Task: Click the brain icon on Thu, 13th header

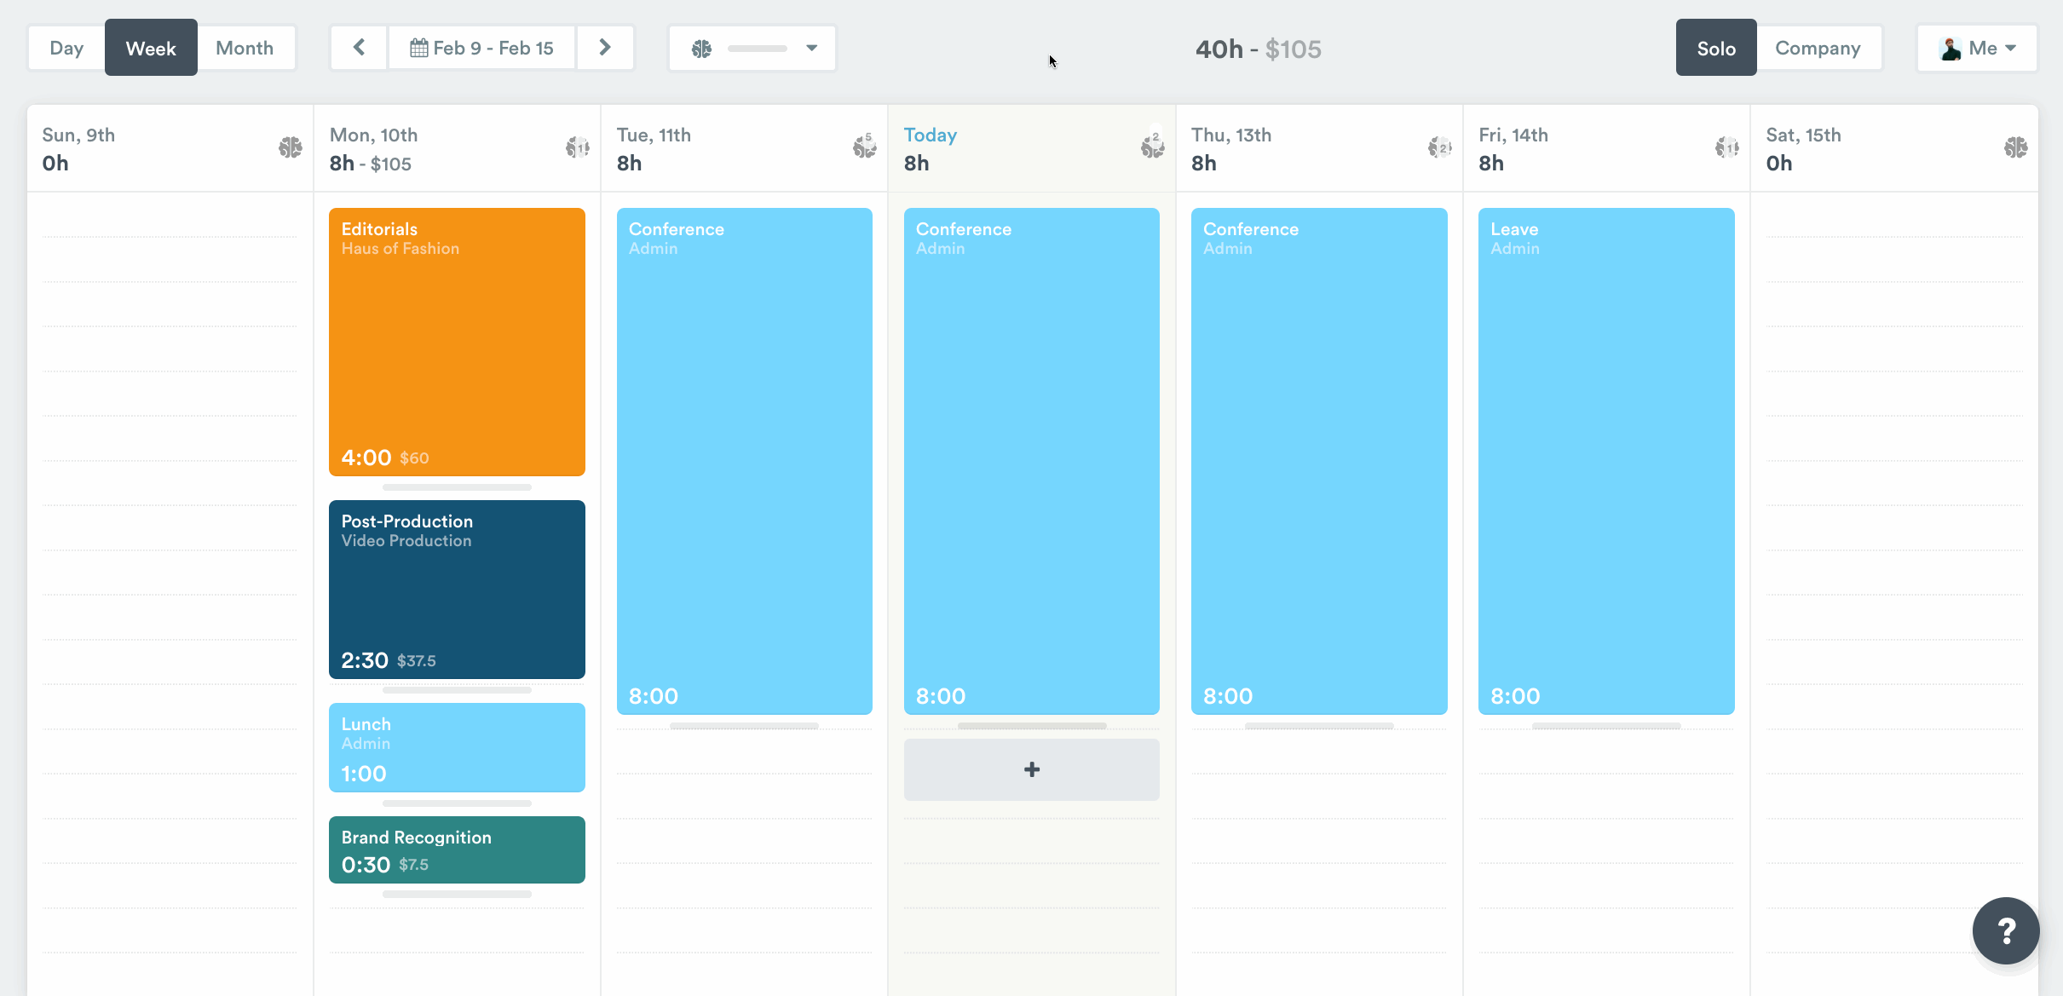Action: [1440, 147]
